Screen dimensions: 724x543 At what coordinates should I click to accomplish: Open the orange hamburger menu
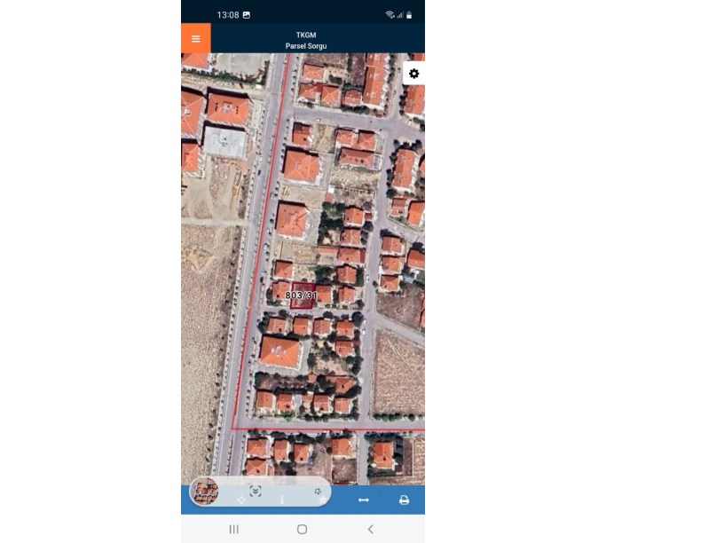(x=196, y=38)
